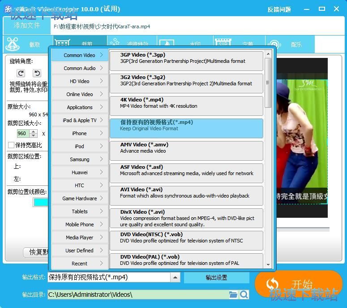The image size is (347, 308).
Task: Expand Game Hardware category
Action: pyautogui.click(x=80, y=198)
